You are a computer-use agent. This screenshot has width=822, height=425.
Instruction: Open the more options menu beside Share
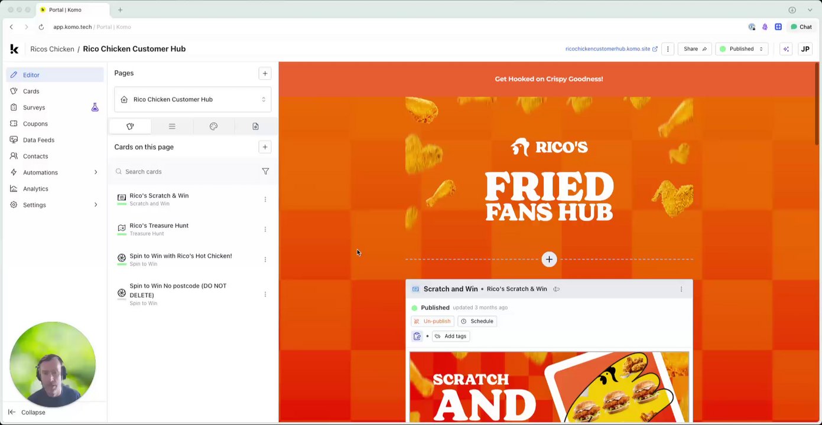tap(668, 49)
